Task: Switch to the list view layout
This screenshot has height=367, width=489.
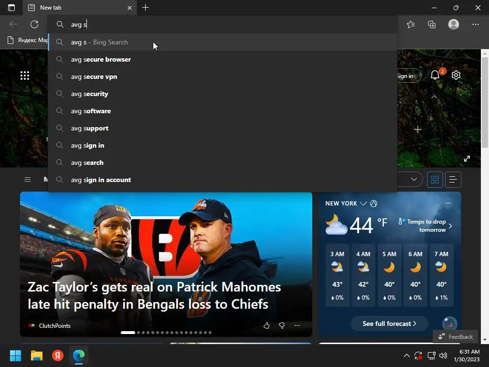Action: coord(453,180)
